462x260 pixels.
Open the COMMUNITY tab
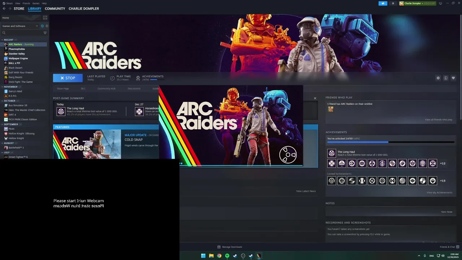pos(55,9)
